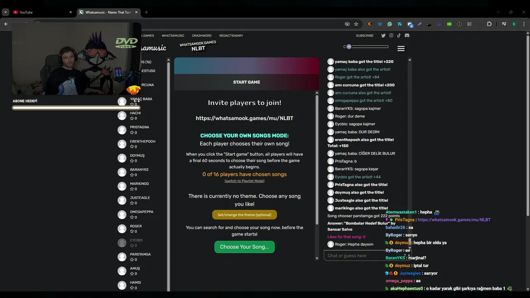Open the Grammarly extension icon
Viewport: 530px width, 298px height.
tap(390, 24)
